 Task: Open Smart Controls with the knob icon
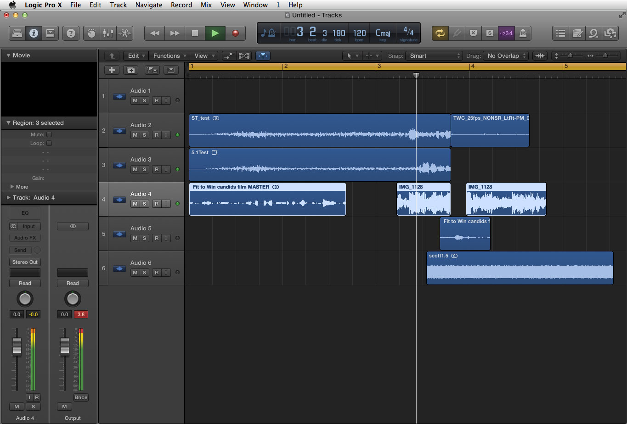pyautogui.click(x=91, y=33)
